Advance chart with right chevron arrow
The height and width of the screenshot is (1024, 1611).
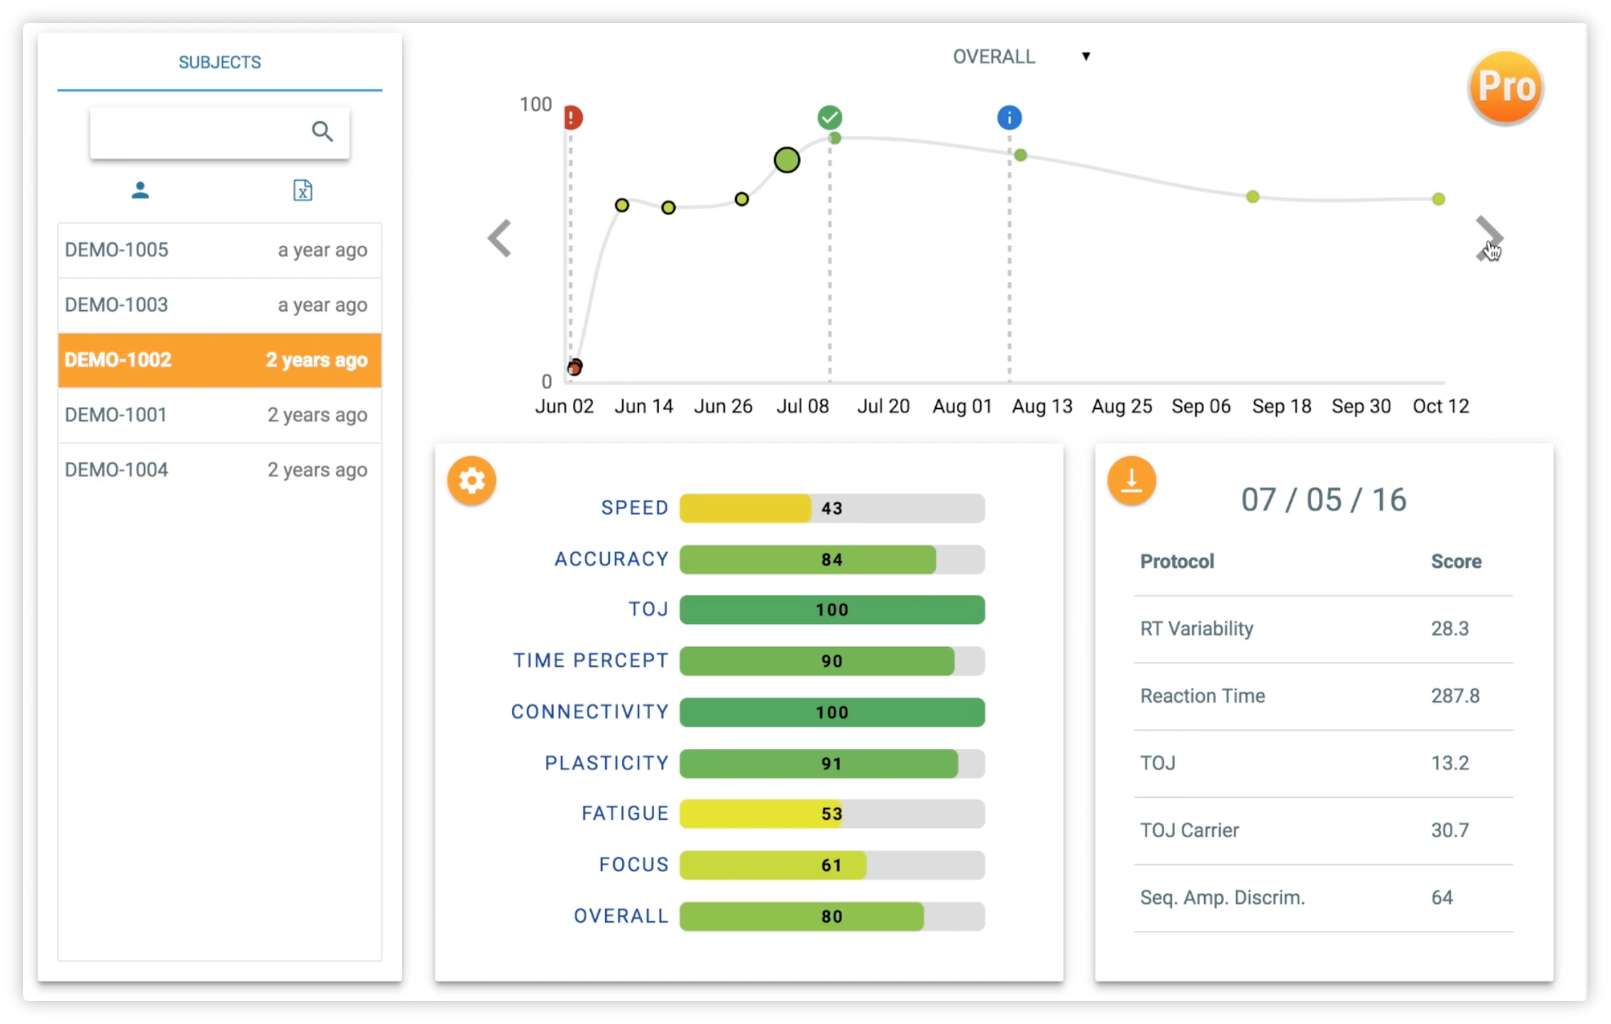point(1489,238)
